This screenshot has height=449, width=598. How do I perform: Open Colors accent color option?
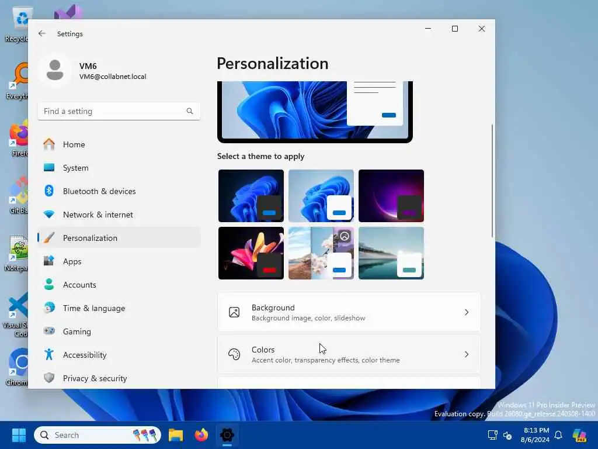tap(349, 354)
